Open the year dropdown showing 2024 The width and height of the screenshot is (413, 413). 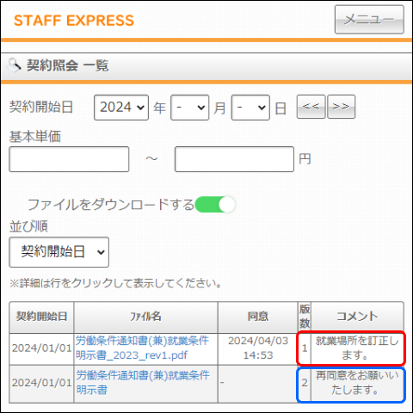point(121,108)
